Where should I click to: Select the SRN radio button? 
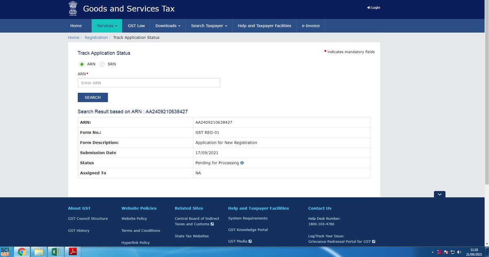[102, 64]
